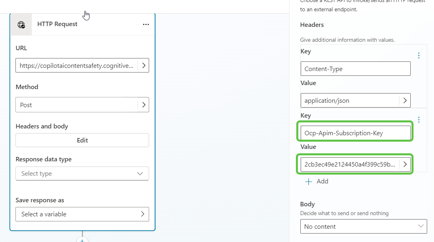Click the Content-Type key field
Viewport: 434px width, 242px height.
click(355, 69)
